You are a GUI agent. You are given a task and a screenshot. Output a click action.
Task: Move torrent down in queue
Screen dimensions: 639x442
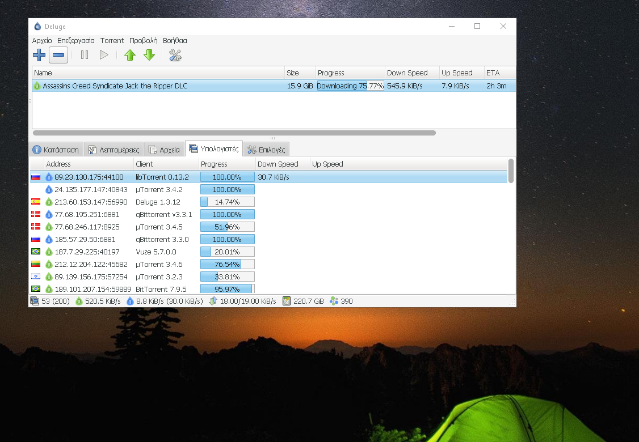[149, 55]
